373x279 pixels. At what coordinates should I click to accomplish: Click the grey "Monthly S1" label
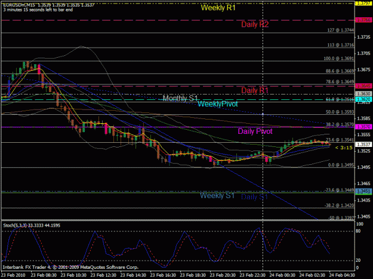[x=180, y=98]
